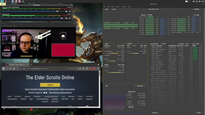Viewport: 205px width, 115px height.
Task: Go to Firefox home page
Action: [x=14, y=69]
